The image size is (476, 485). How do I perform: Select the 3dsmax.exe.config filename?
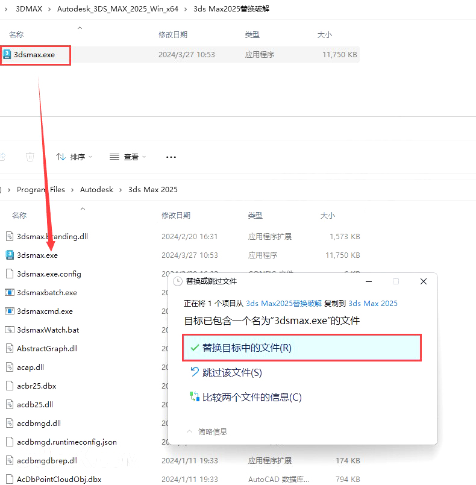click(x=49, y=274)
